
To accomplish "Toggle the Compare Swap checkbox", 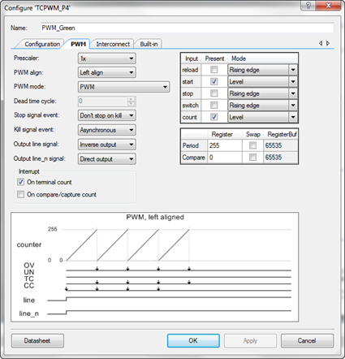I will (x=252, y=157).
